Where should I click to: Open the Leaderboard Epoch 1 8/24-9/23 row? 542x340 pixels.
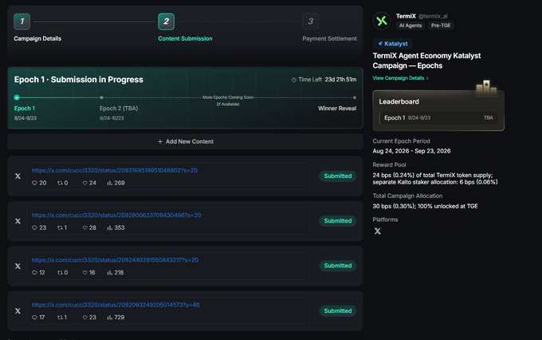click(438, 118)
